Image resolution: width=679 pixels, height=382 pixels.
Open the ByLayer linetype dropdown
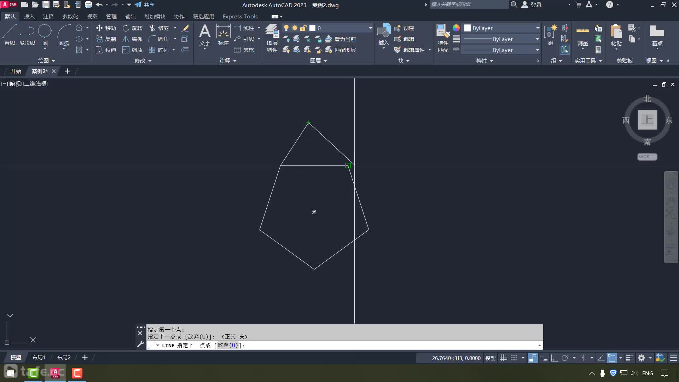pyautogui.click(x=501, y=50)
